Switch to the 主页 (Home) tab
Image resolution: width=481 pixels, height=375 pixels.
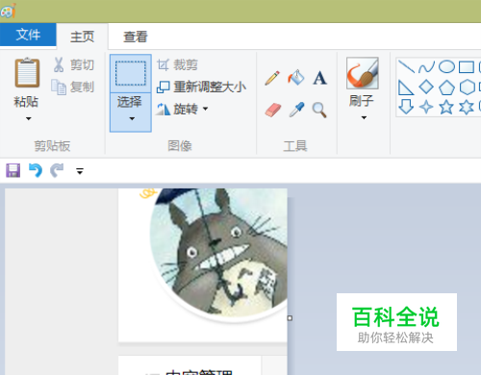point(82,37)
